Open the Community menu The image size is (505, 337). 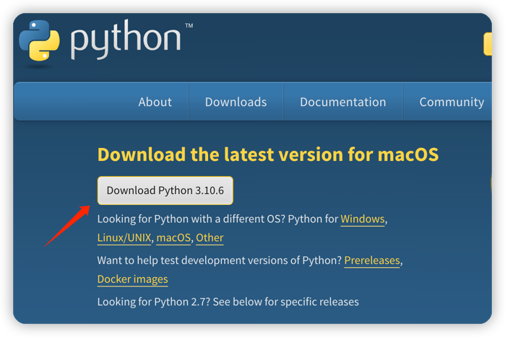(x=451, y=102)
